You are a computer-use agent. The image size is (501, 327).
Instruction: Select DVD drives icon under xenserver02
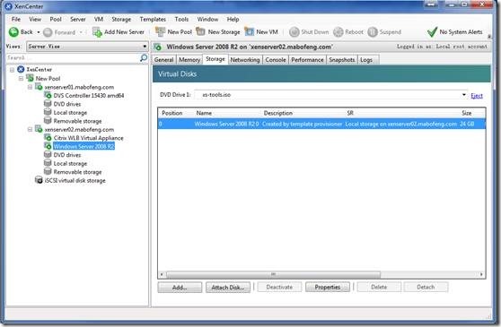tap(48, 155)
